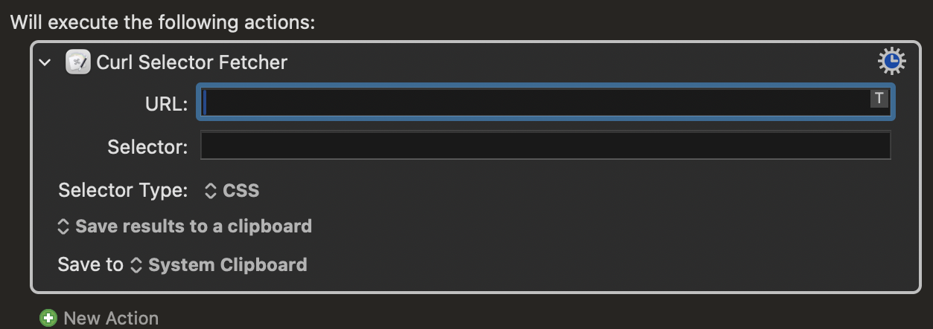Open the System Clipboard destination popup
This screenshot has height=329, width=933.
[x=227, y=264]
